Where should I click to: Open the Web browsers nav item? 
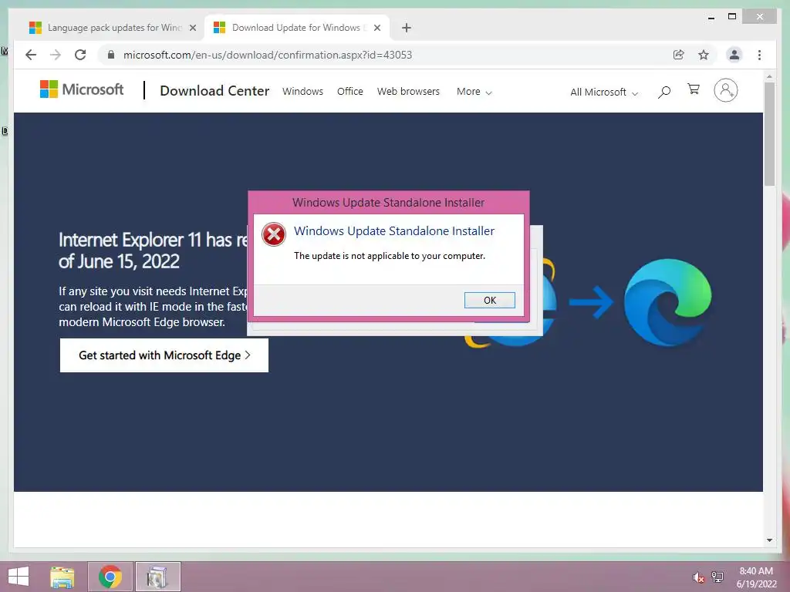(409, 91)
